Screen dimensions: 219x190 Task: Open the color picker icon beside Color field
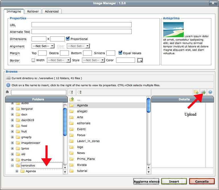coord(140,60)
